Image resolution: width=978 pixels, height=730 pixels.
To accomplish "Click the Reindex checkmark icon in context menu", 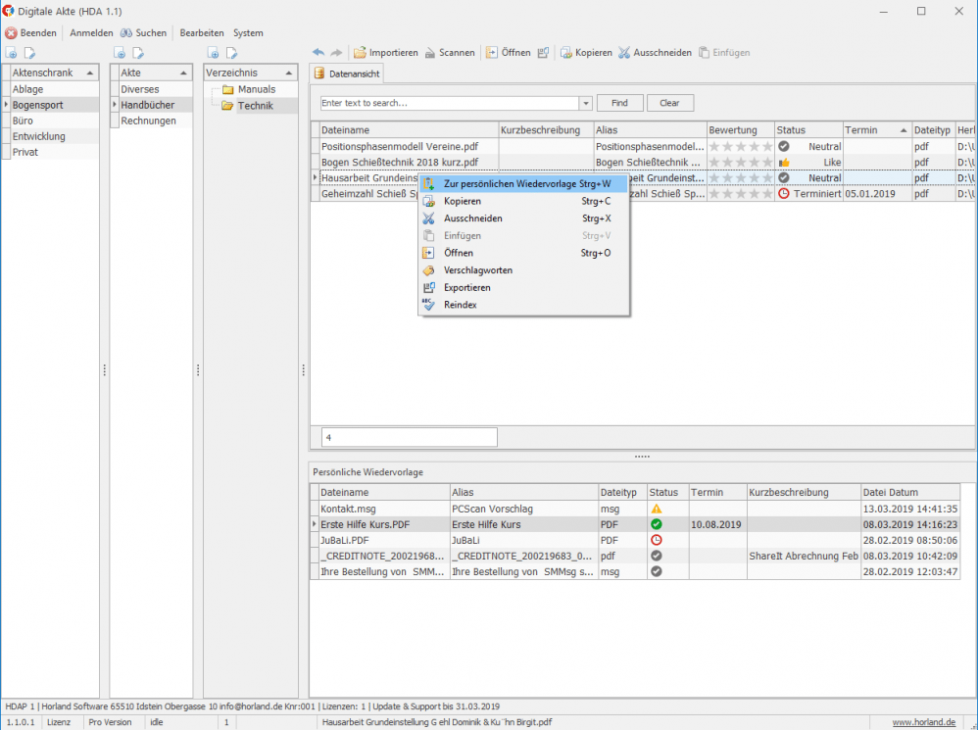I will (428, 305).
